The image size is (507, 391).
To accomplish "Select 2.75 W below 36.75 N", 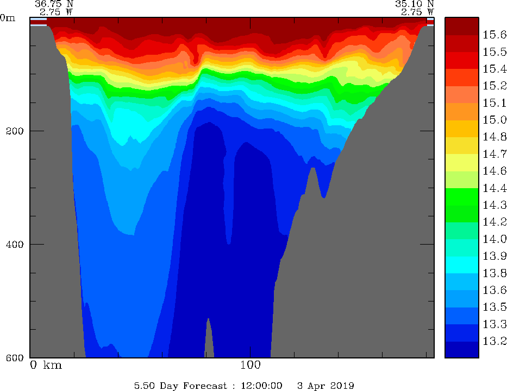I will tap(57, 12).
